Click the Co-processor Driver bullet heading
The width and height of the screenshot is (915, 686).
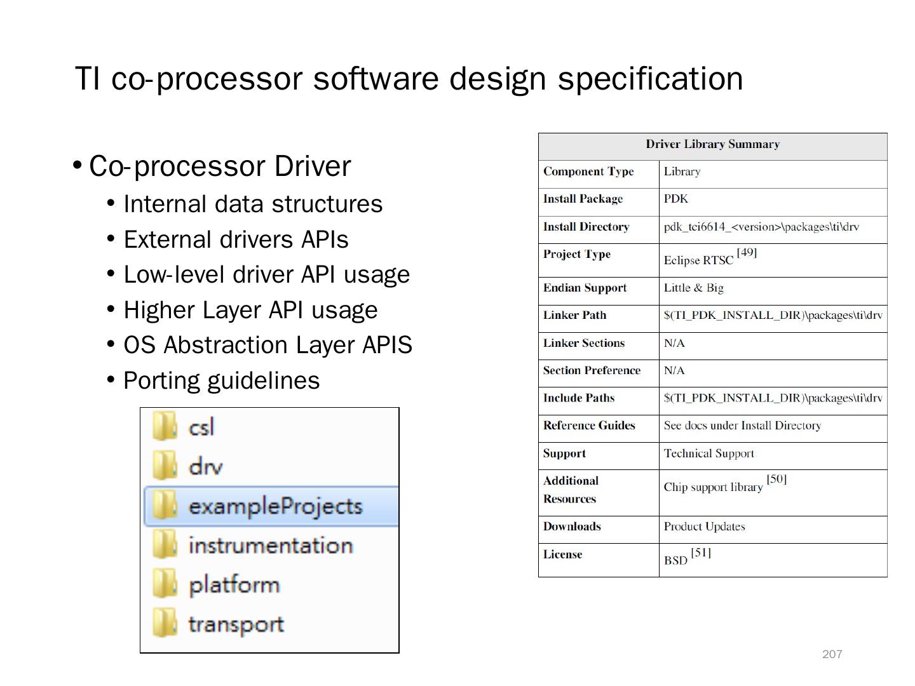[x=220, y=166]
